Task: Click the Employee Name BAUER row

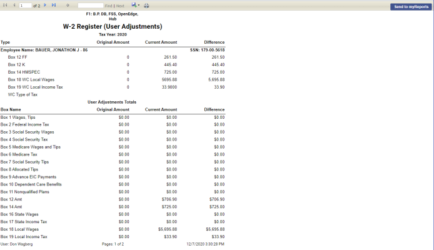Action: click(x=44, y=49)
